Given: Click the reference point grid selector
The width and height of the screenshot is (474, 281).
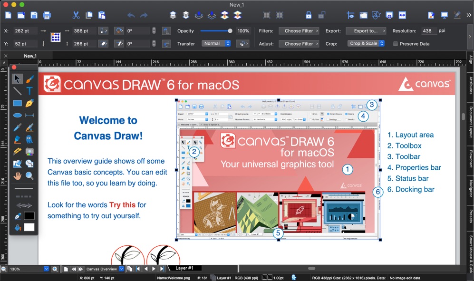Looking at the screenshot, I should pos(56,37).
